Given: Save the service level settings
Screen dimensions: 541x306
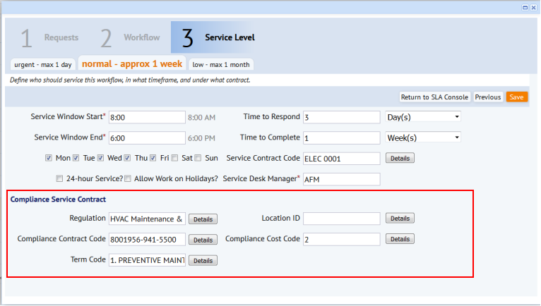Looking at the screenshot, I should [516, 97].
